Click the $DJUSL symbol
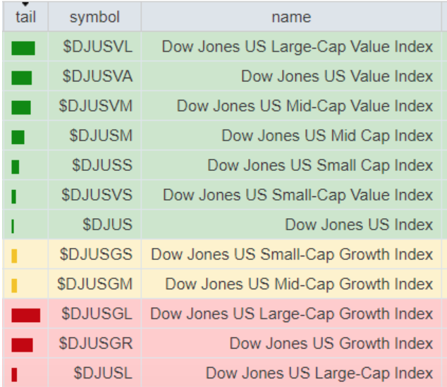This screenshot has width=447, height=387. pyautogui.click(x=103, y=372)
